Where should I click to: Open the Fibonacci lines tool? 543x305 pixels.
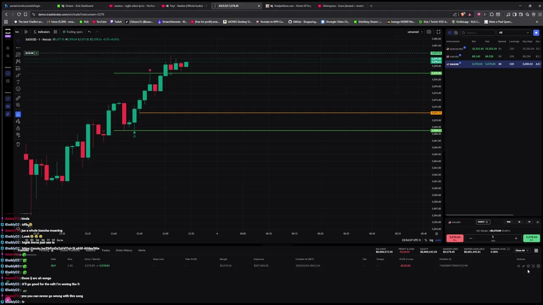18,54
